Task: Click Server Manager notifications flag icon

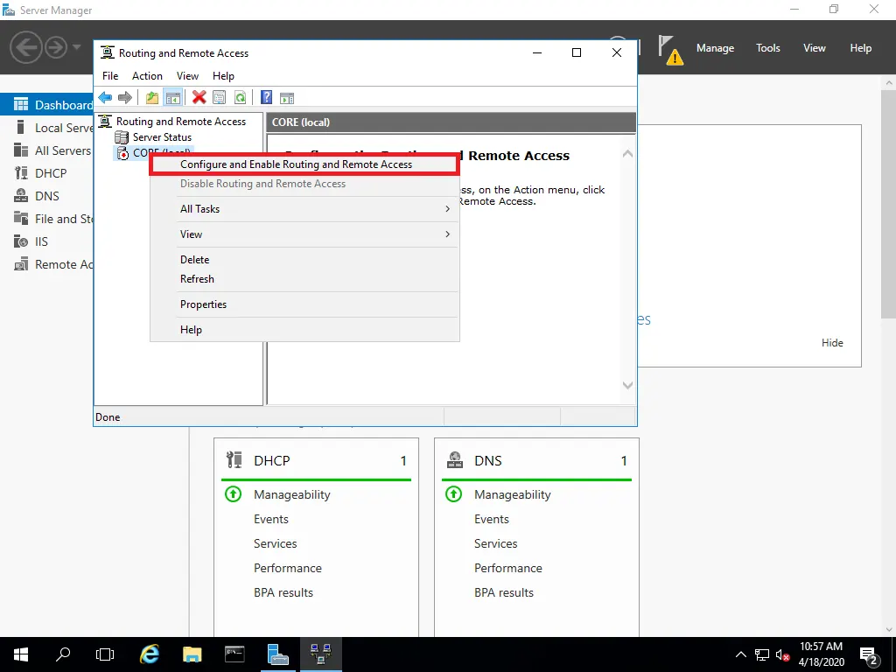Action: click(x=671, y=50)
